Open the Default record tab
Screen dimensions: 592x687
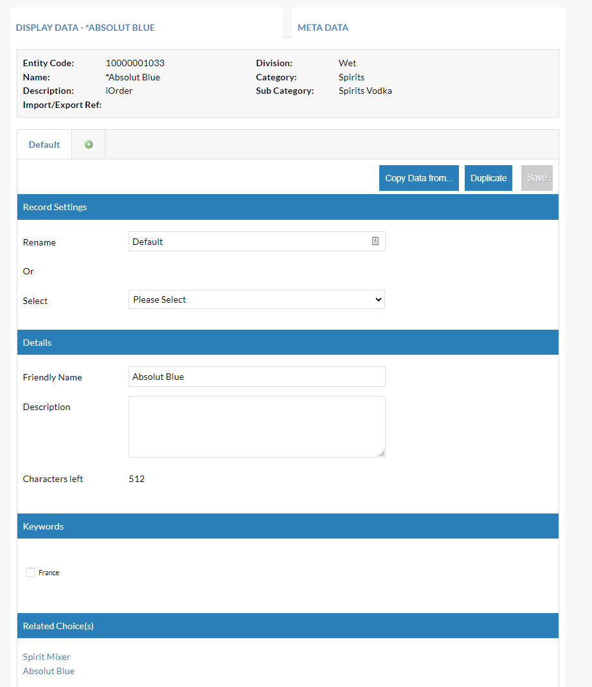44,145
